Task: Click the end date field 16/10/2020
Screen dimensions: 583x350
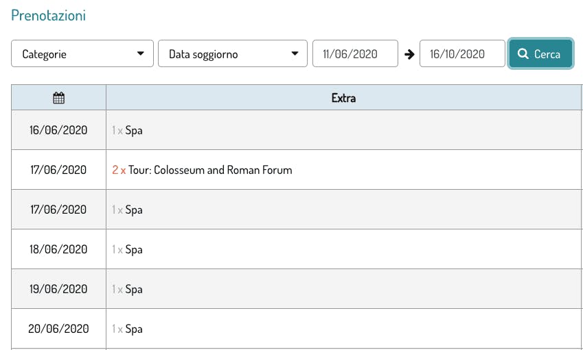Action: coord(462,54)
